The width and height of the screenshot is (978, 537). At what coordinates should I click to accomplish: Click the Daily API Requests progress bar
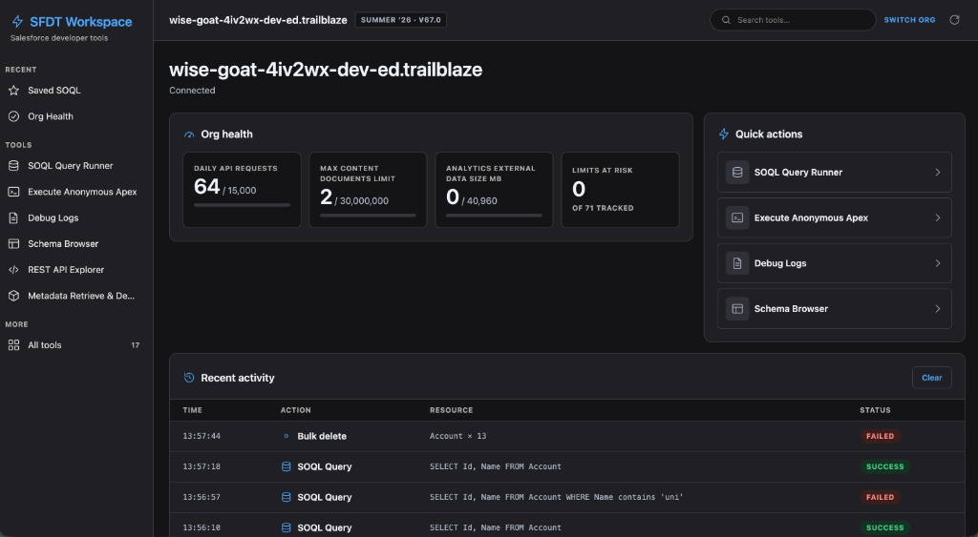pyautogui.click(x=242, y=205)
